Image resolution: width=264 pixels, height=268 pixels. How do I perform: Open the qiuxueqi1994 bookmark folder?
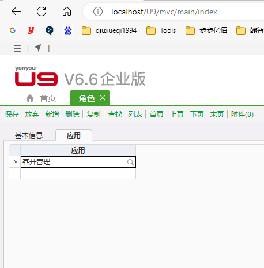point(109,30)
